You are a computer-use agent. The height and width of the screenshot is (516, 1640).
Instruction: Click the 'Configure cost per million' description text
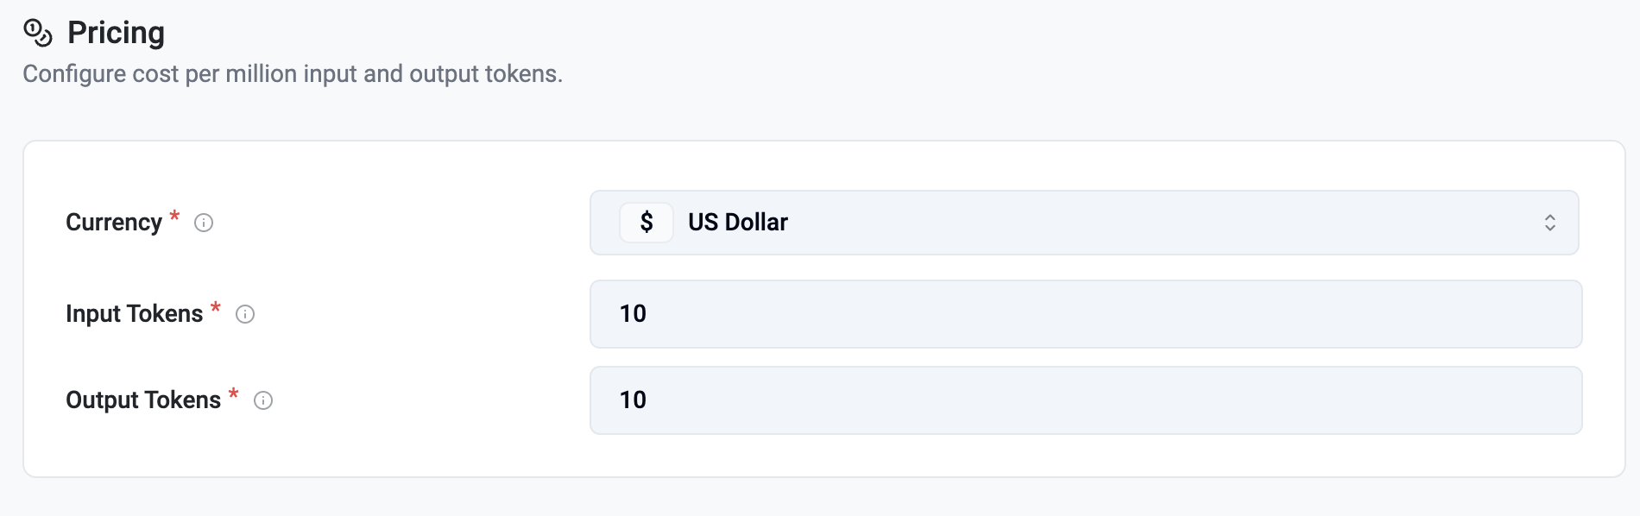(293, 74)
